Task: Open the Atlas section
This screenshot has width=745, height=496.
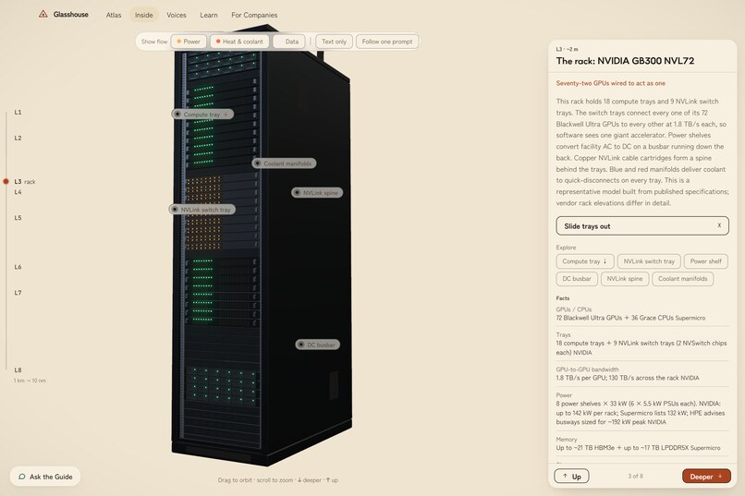Action: pos(114,15)
